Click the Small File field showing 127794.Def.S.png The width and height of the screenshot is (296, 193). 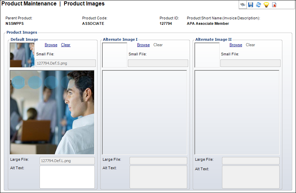coord(66,63)
